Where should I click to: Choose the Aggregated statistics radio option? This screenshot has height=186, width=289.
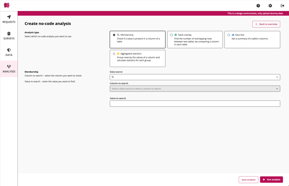tap(114, 54)
